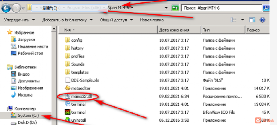The width and height of the screenshot is (277, 125).
Task: Open Добавить в библиотеку menu
Action: tap(67, 20)
